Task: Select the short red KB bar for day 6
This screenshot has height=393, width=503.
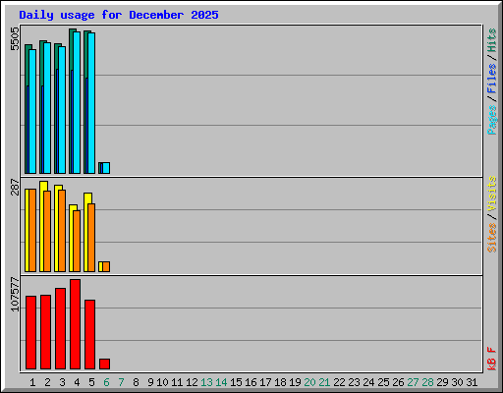Action: 104,364
